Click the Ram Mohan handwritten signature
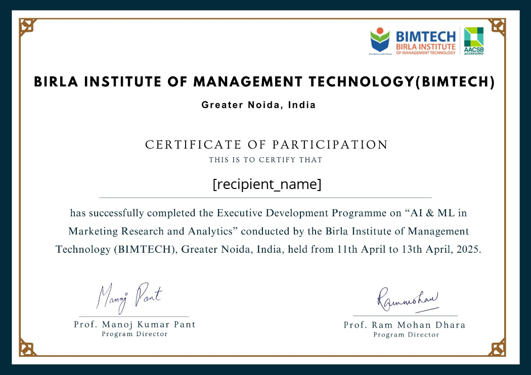This screenshot has height=375, width=531. click(x=408, y=300)
